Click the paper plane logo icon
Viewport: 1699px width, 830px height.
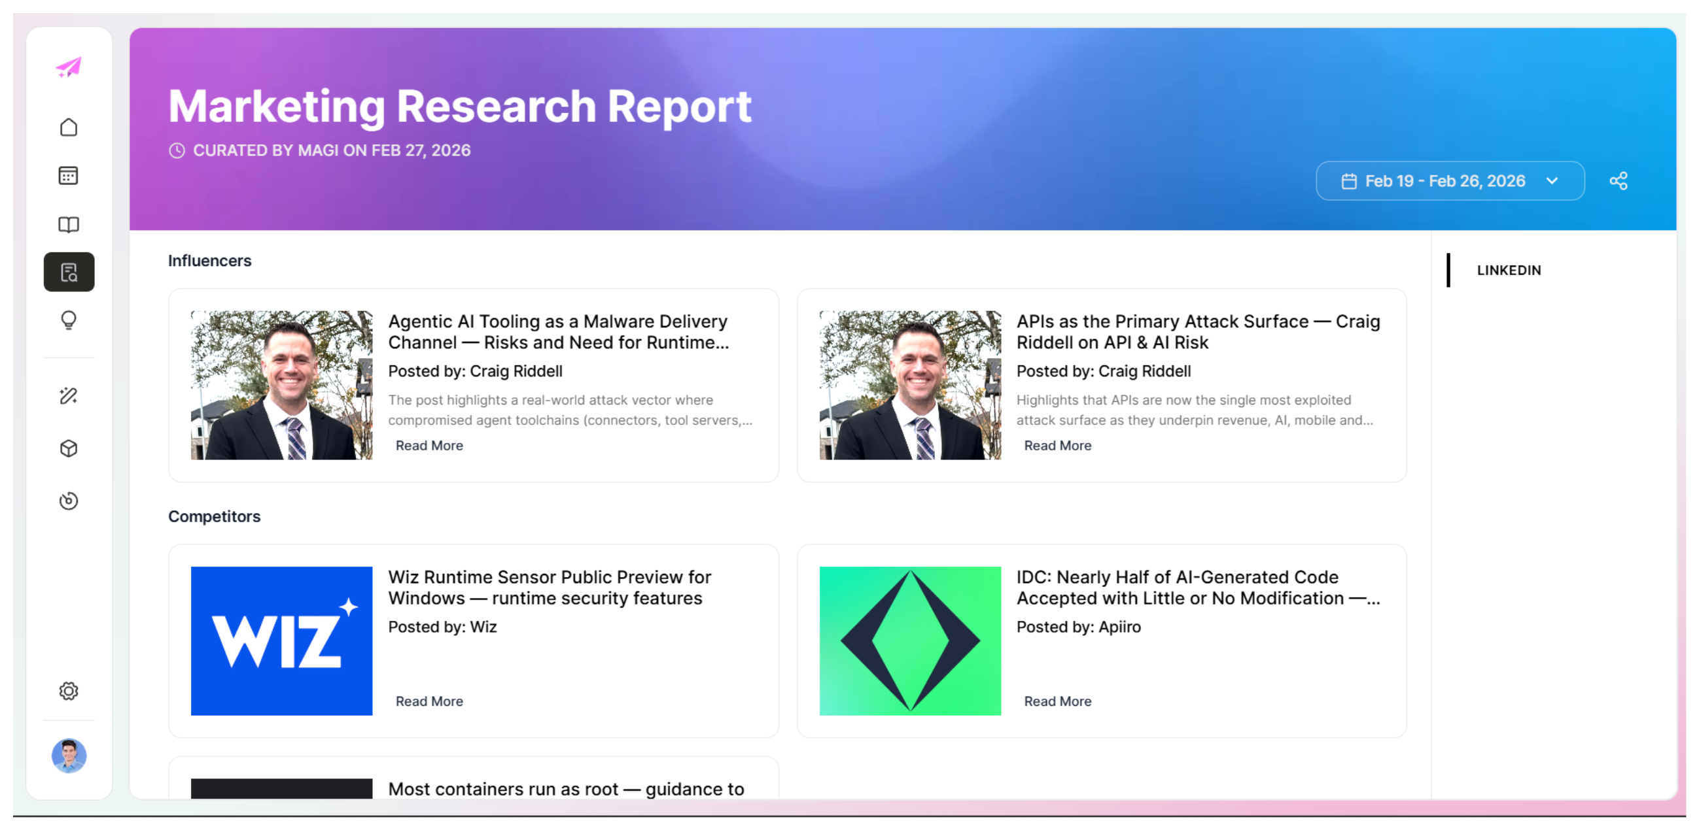[69, 67]
